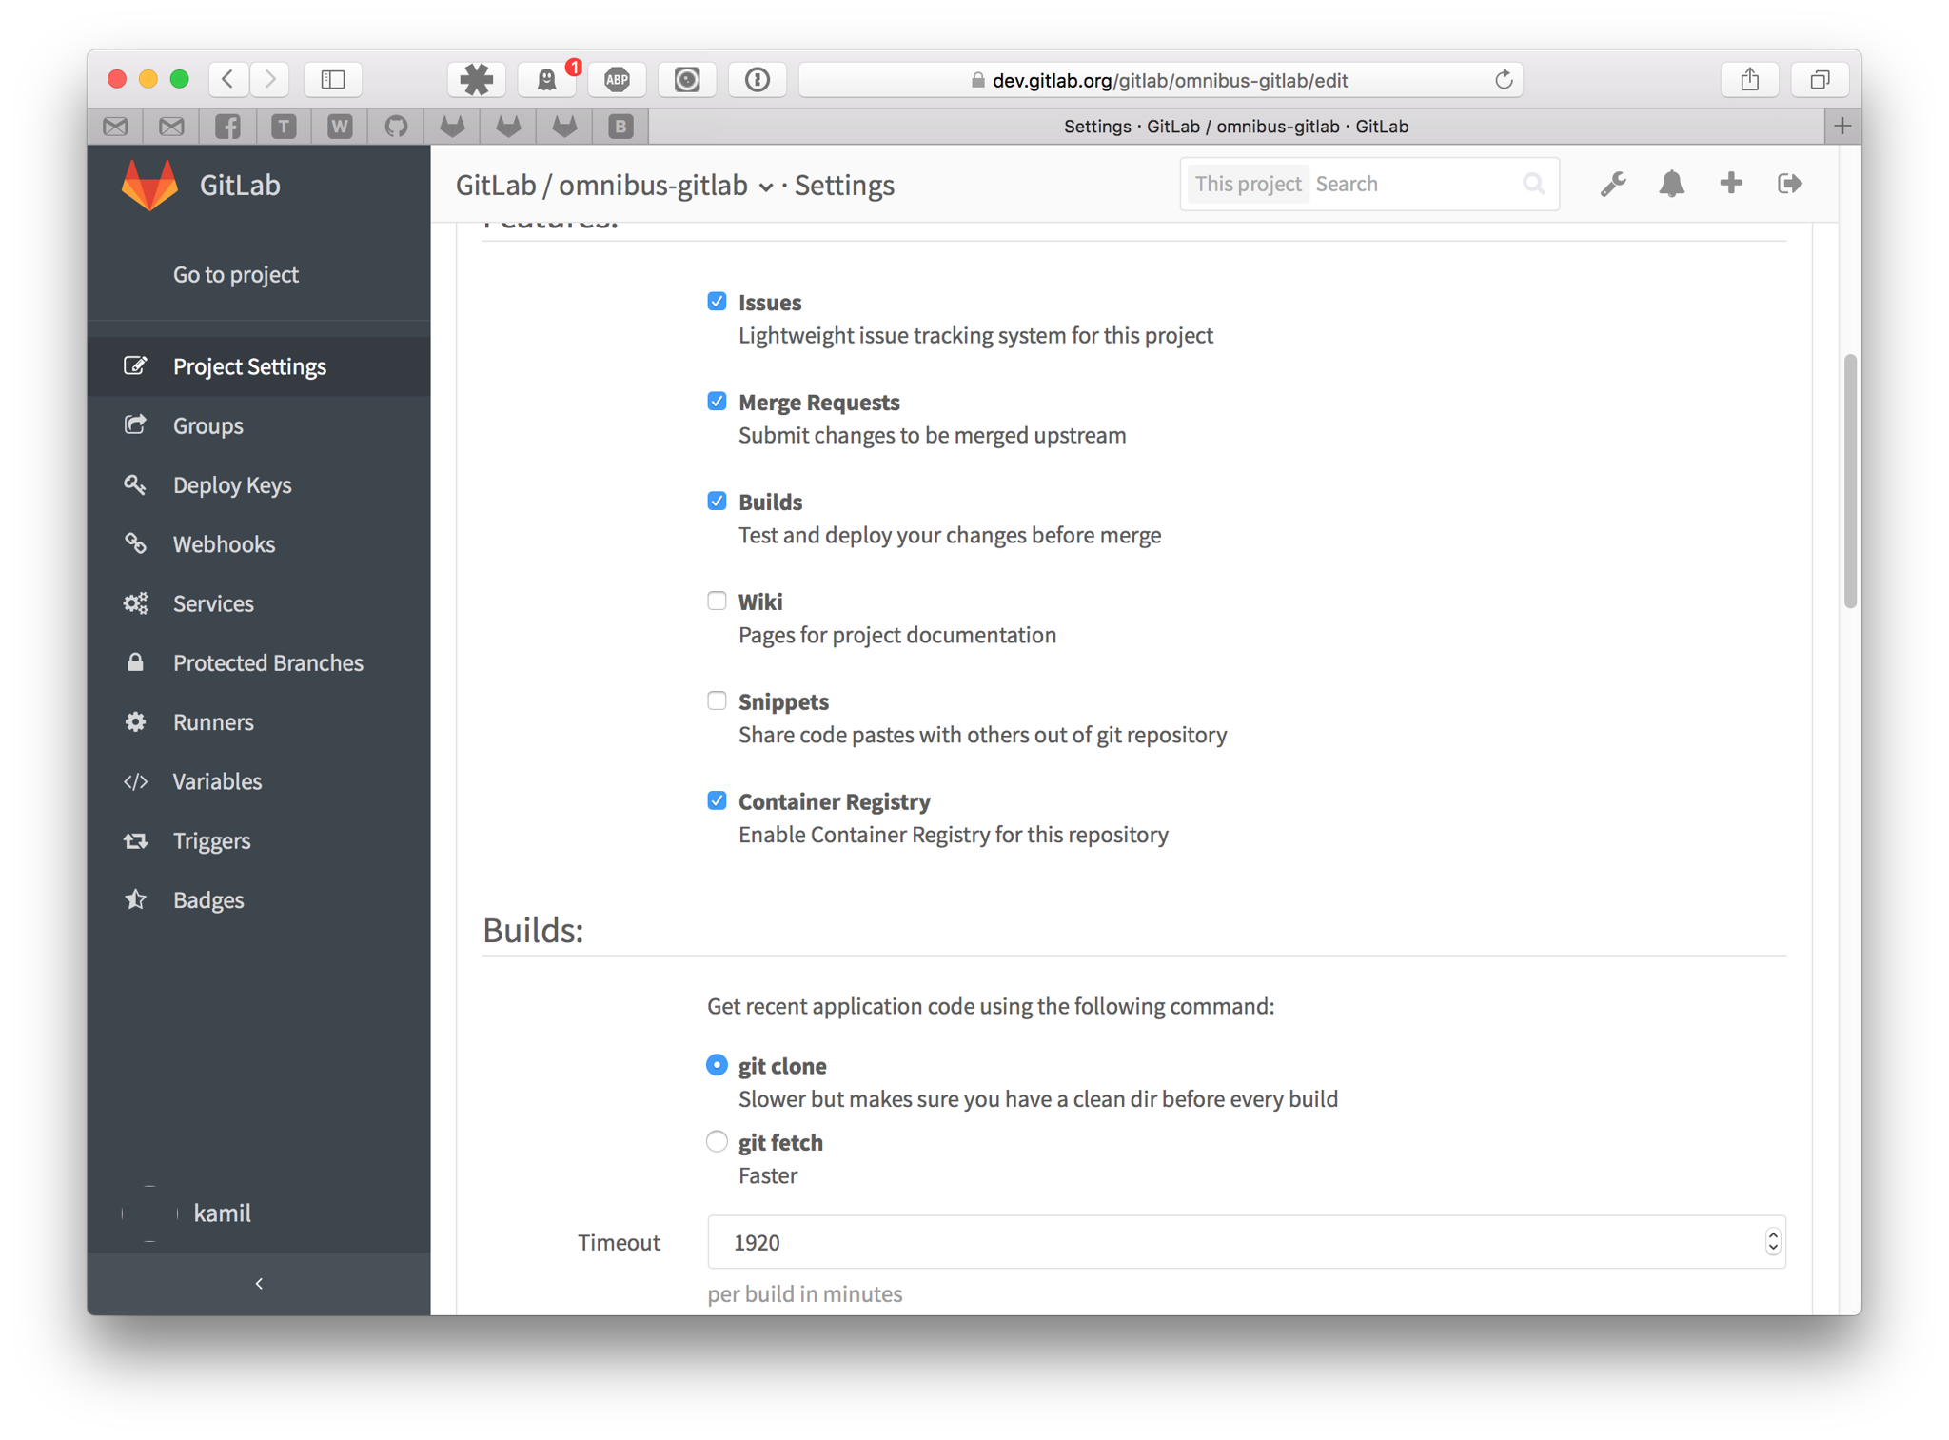Click the Services cogs icon
Screen dimensions: 1949x1440
(136, 602)
